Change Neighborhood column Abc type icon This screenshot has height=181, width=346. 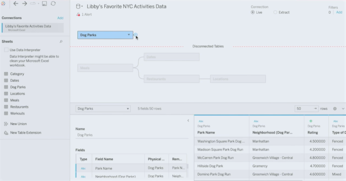(x=256, y=121)
